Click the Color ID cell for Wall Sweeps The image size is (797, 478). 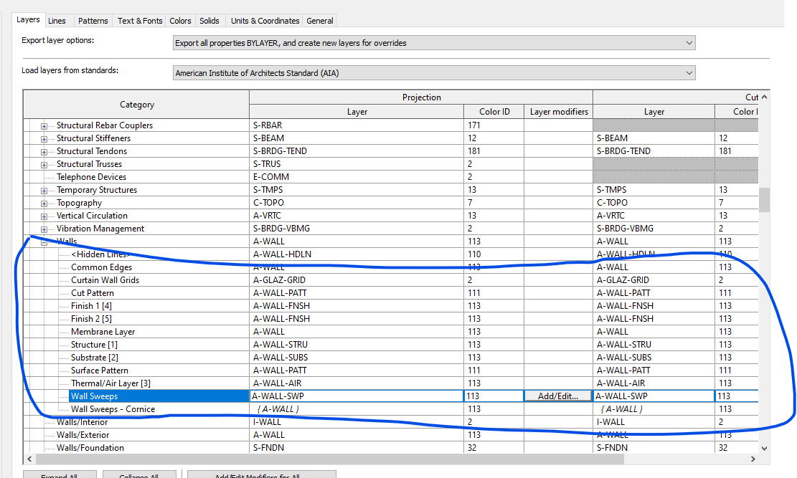click(x=494, y=396)
